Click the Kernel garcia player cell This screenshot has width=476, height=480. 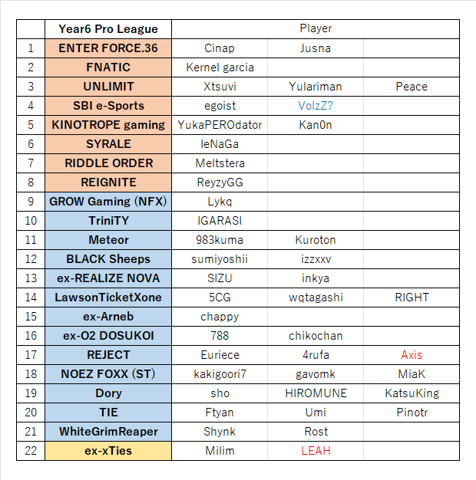(220, 67)
